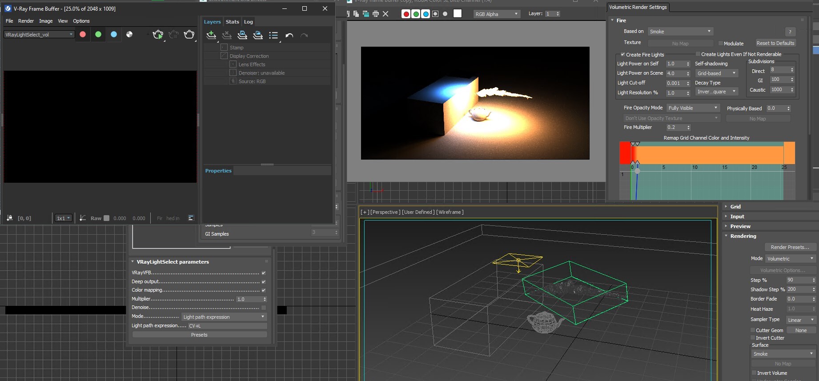Screen dimensions: 819x381
Task: Print the frame buffer copy image
Action: [376, 14]
